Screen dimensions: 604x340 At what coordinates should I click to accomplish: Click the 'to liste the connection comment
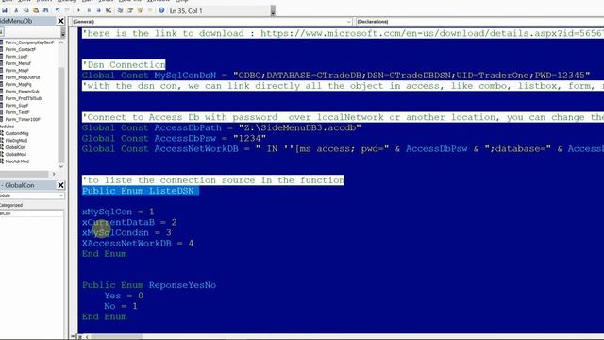213,180
